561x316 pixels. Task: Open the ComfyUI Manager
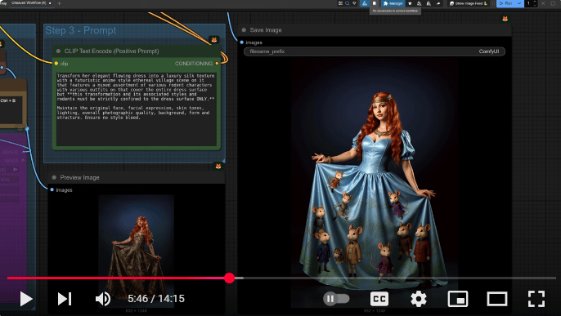tap(393, 3)
